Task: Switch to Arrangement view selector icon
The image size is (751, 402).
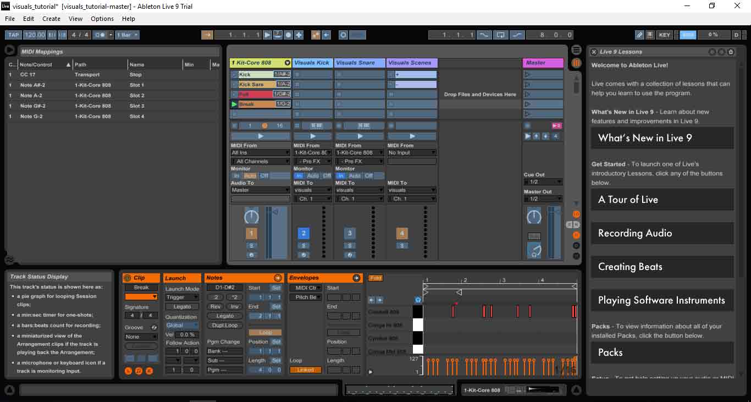Action: coord(576,50)
